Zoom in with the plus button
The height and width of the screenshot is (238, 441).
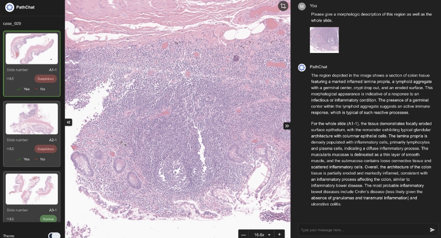click(279, 235)
